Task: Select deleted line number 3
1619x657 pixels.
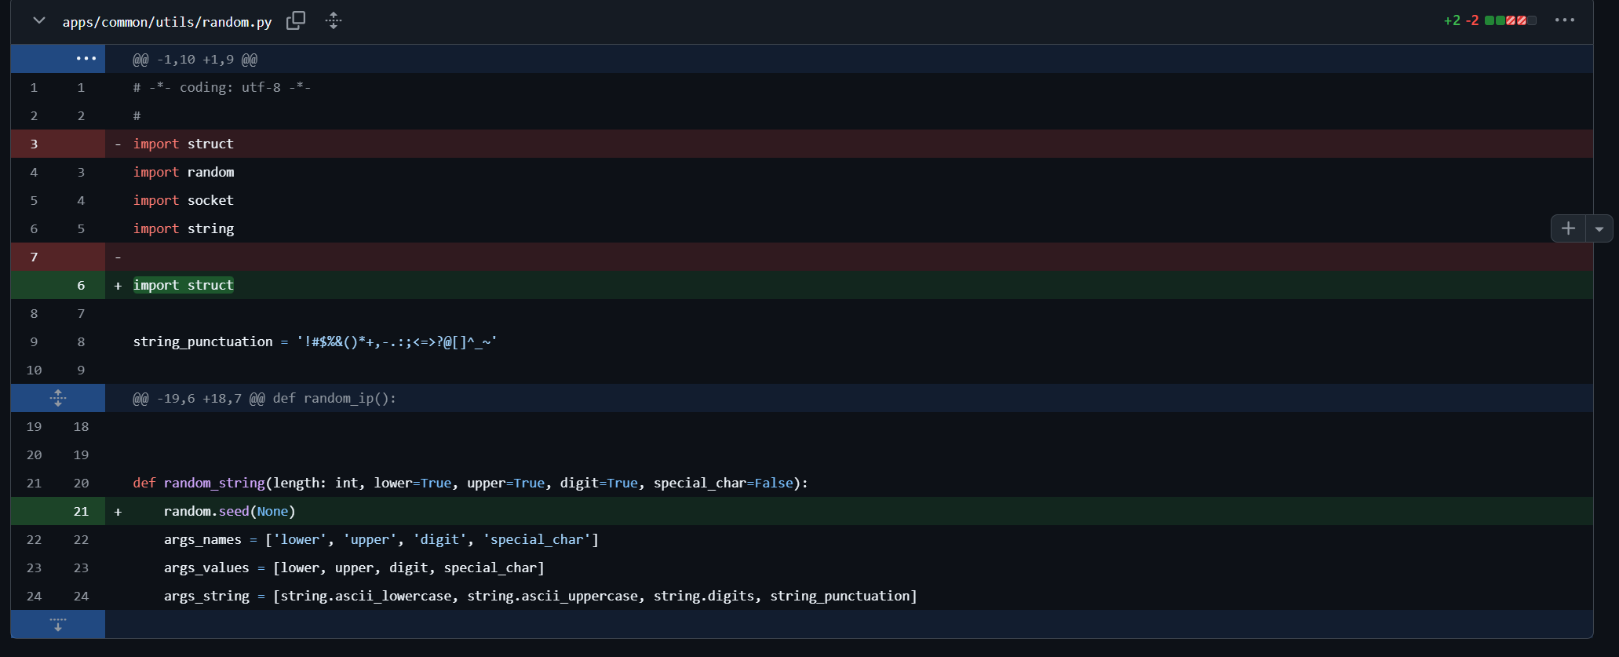Action: (x=34, y=144)
